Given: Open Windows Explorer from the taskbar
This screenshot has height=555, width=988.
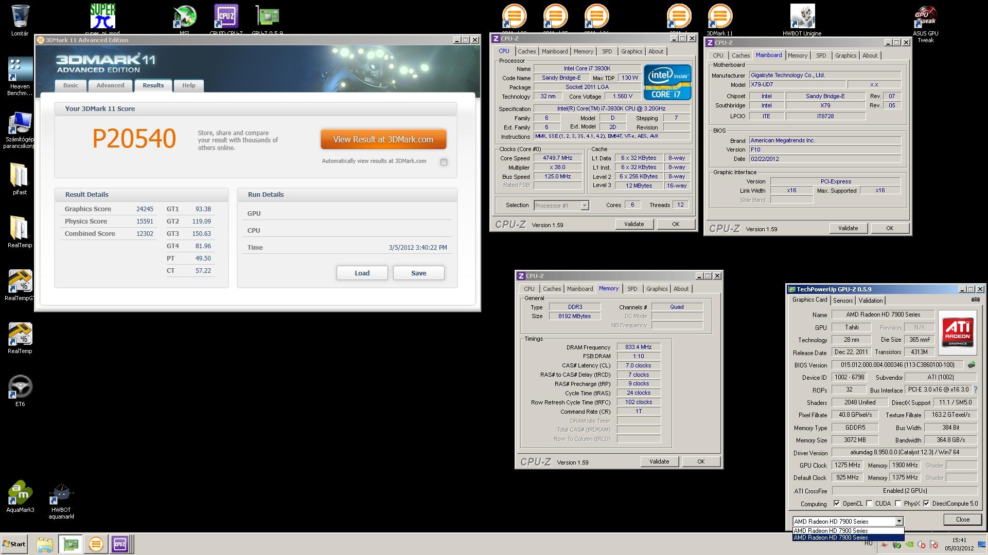Looking at the screenshot, I should click(x=45, y=544).
